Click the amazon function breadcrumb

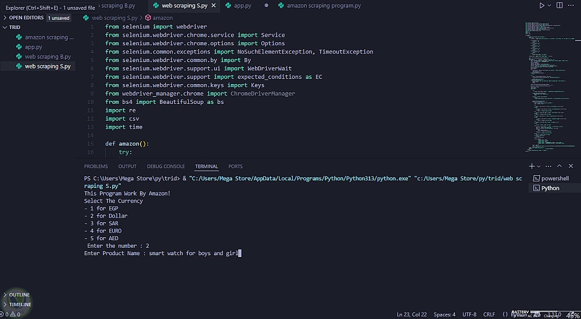tap(162, 18)
